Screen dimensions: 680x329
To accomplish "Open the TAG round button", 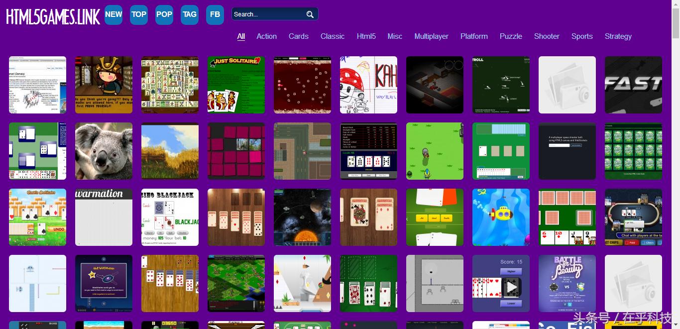I will pyautogui.click(x=190, y=14).
